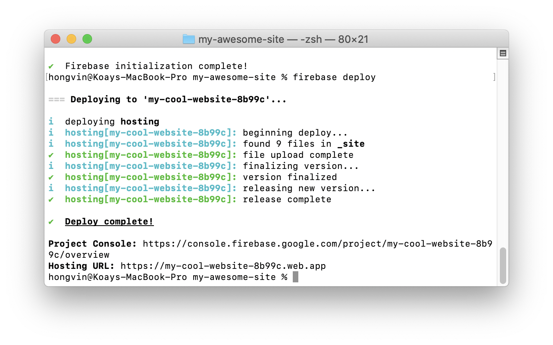Click the green check on the file upload complete row
The height and width of the screenshot is (345, 553).
(51, 155)
